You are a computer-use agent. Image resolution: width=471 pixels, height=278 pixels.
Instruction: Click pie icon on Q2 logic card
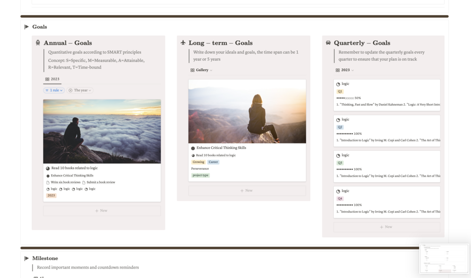coord(338,120)
